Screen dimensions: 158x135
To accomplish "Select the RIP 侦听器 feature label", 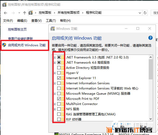I will click(x=74, y=119).
